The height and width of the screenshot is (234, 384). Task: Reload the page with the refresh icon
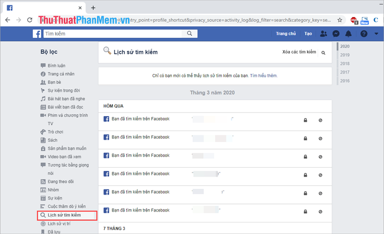pos(30,20)
